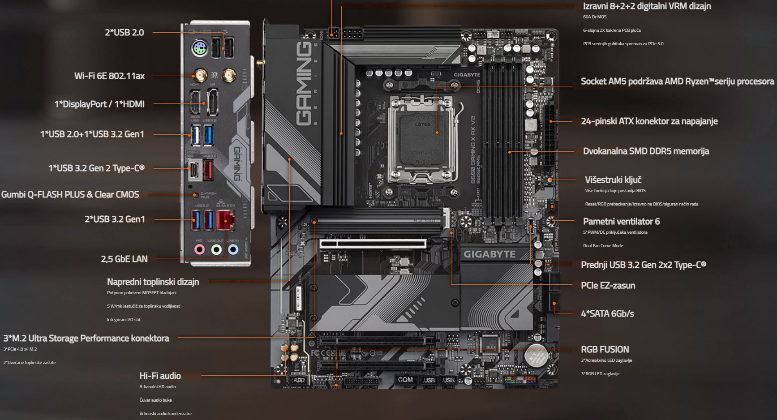The height and width of the screenshot is (420, 777).
Task: Click the pink MIC audio jack
Action: click(199, 249)
